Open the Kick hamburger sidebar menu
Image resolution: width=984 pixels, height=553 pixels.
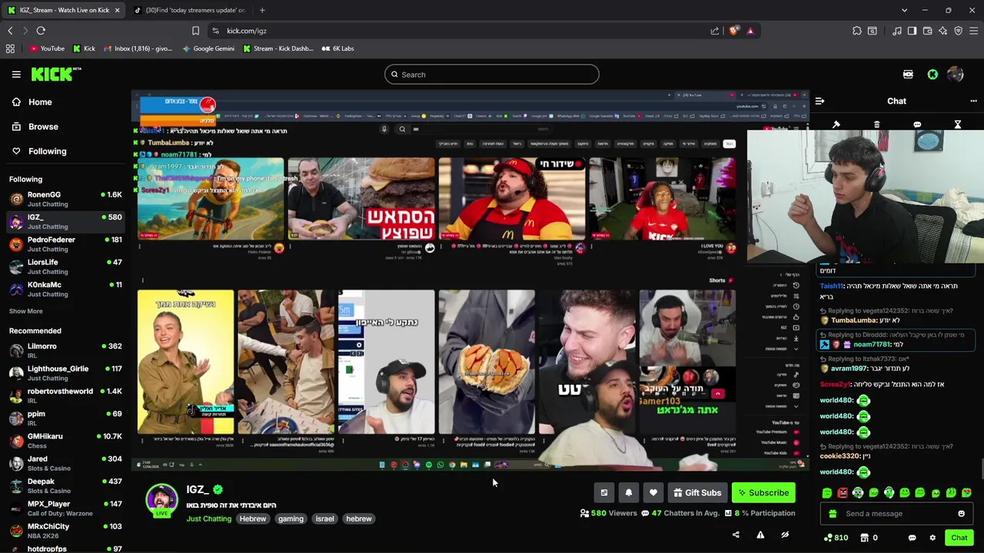coord(16,75)
